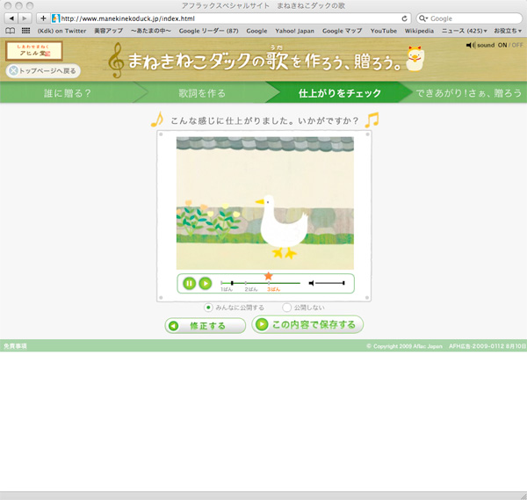Image resolution: width=527 pixels, height=500 pixels.
Task: Expand the ニュース (425) bookmark folder
Action: click(x=464, y=31)
